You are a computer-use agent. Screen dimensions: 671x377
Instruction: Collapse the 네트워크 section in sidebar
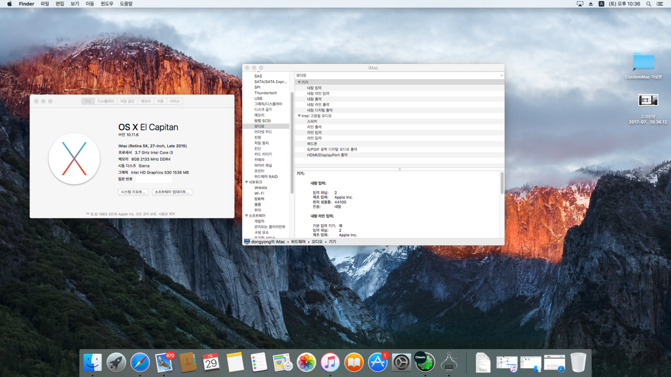coord(246,182)
